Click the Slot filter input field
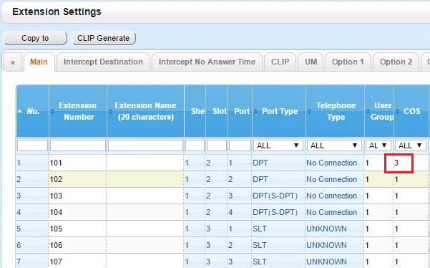Viewport: 430px width, 268px height. (217, 145)
